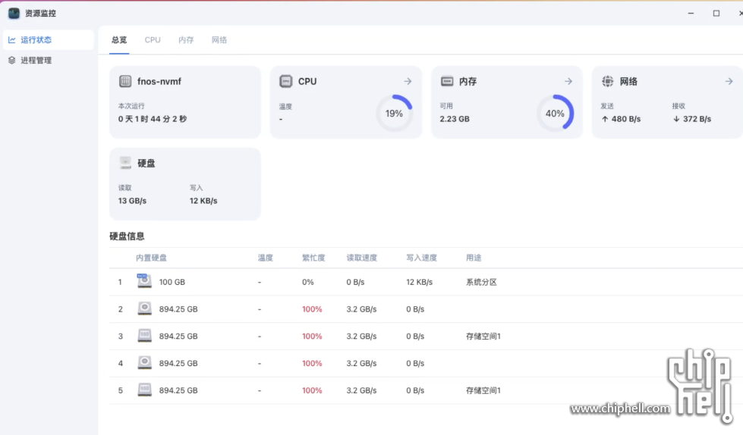Click the 网络 globe icon
The width and height of the screenshot is (743, 435).
[607, 81]
